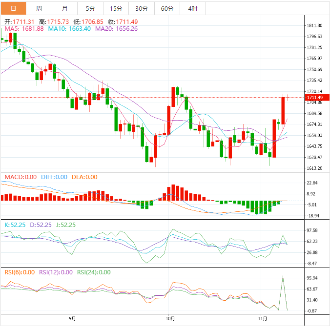Image resolution: width=330 pixels, height=330 pixels.
Task: Click the 1765.97 price axis label
Action: [x=314, y=58]
